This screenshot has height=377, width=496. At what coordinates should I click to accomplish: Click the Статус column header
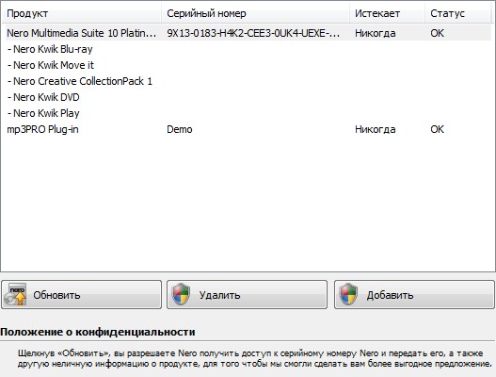[458, 13]
